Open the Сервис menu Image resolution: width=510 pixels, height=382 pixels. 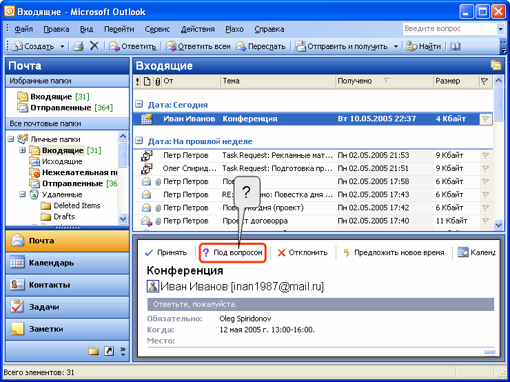[x=157, y=29]
